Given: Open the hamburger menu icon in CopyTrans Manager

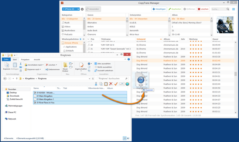Looking at the screenshot, I should click(x=233, y=9).
